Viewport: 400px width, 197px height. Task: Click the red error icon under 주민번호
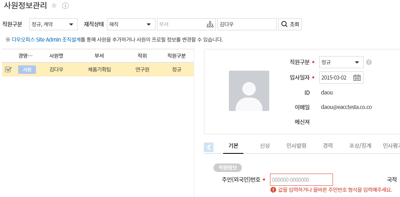[273, 190]
